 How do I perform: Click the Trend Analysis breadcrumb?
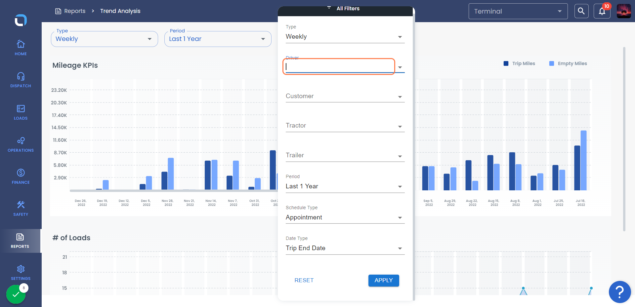point(120,11)
